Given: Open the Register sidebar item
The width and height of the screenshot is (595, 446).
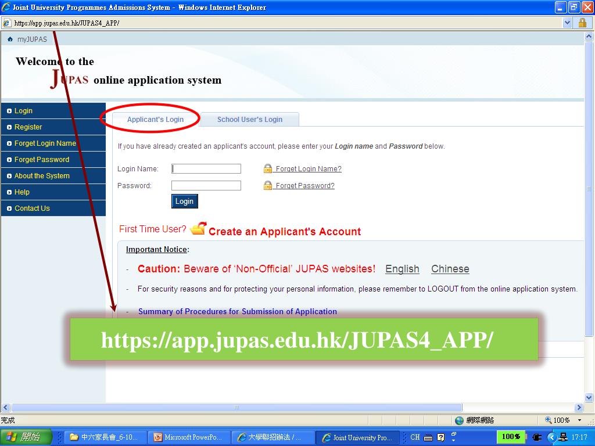Looking at the screenshot, I should coord(53,127).
